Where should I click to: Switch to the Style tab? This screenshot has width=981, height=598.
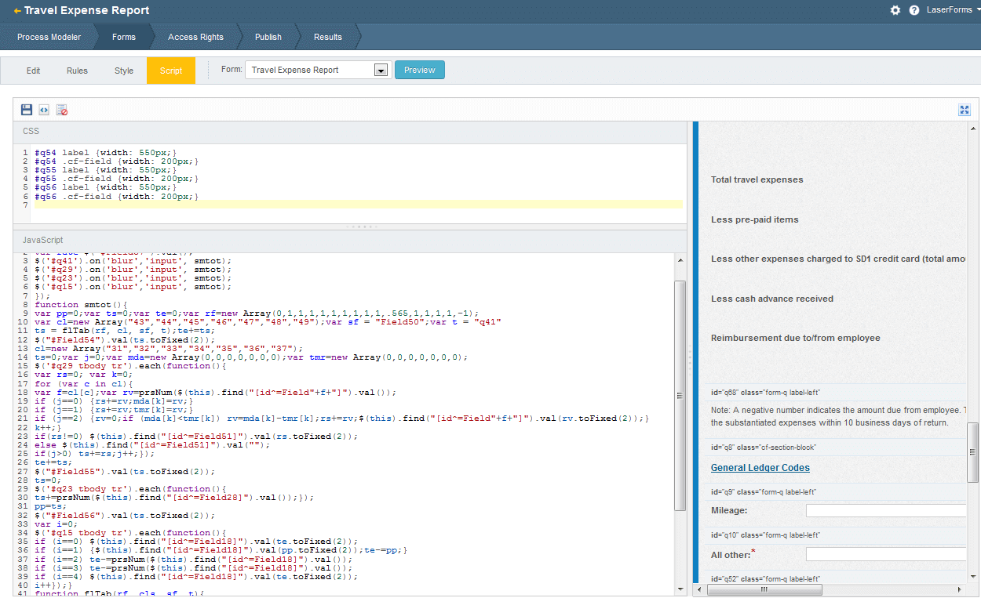(124, 71)
